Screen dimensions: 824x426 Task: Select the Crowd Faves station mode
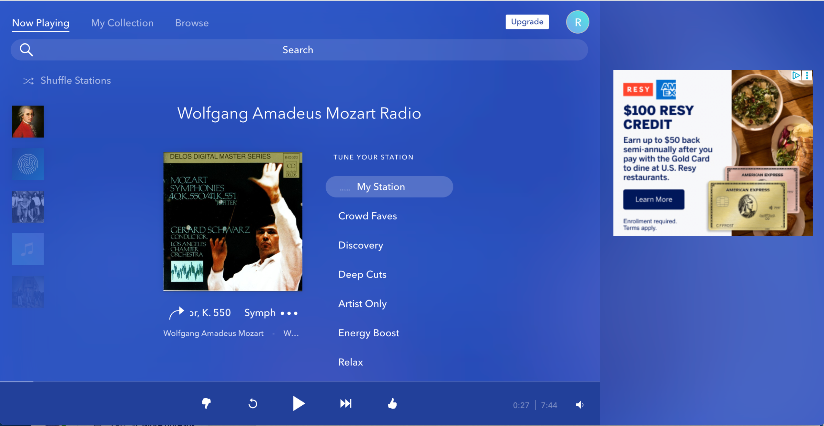[x=367, y=216]
